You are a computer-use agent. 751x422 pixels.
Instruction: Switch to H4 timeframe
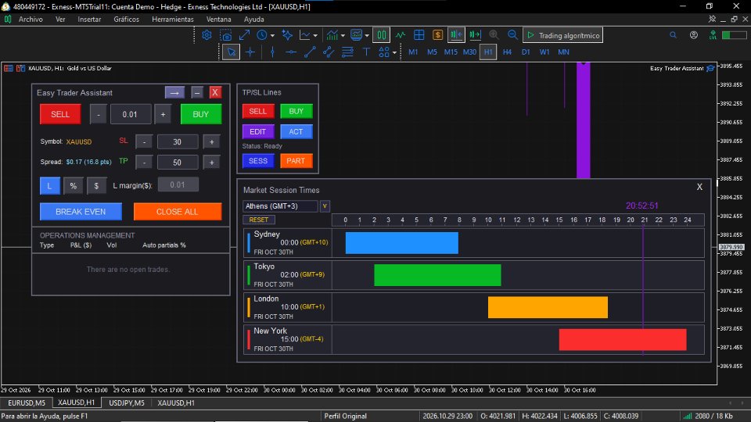pyautogui.click(x=507, y=52)
